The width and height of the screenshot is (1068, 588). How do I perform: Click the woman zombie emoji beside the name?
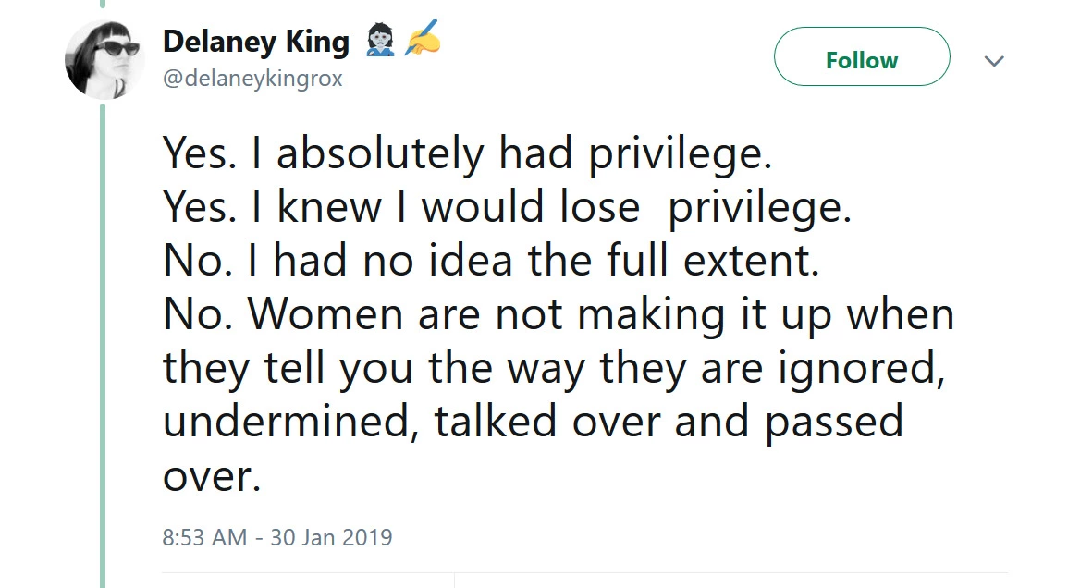[380, 41]
